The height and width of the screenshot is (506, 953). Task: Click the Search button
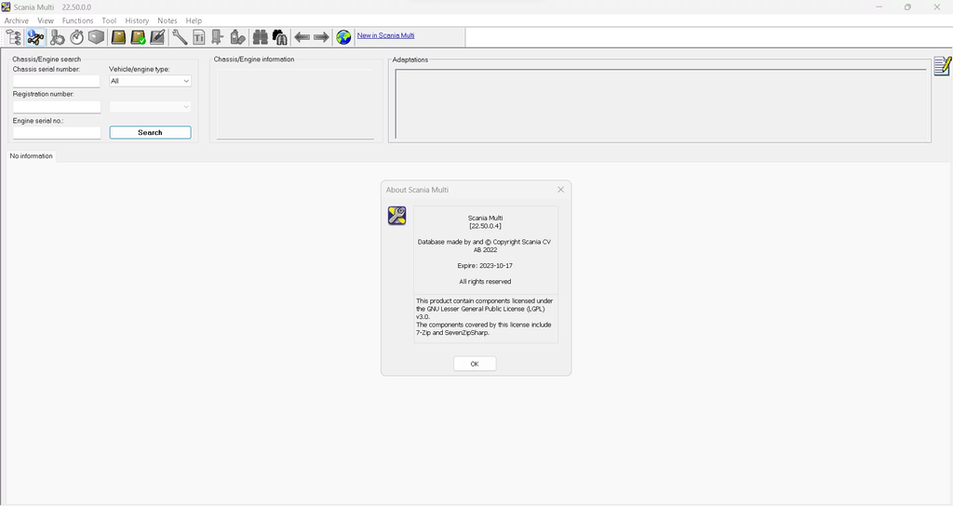(150, 133)
